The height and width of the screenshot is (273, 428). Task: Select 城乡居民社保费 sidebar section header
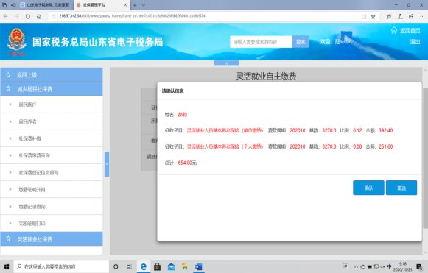[x=52, y=88]
